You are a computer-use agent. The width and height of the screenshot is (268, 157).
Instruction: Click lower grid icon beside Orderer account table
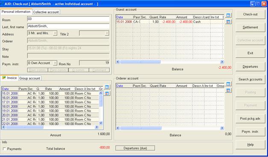[228, 90]
